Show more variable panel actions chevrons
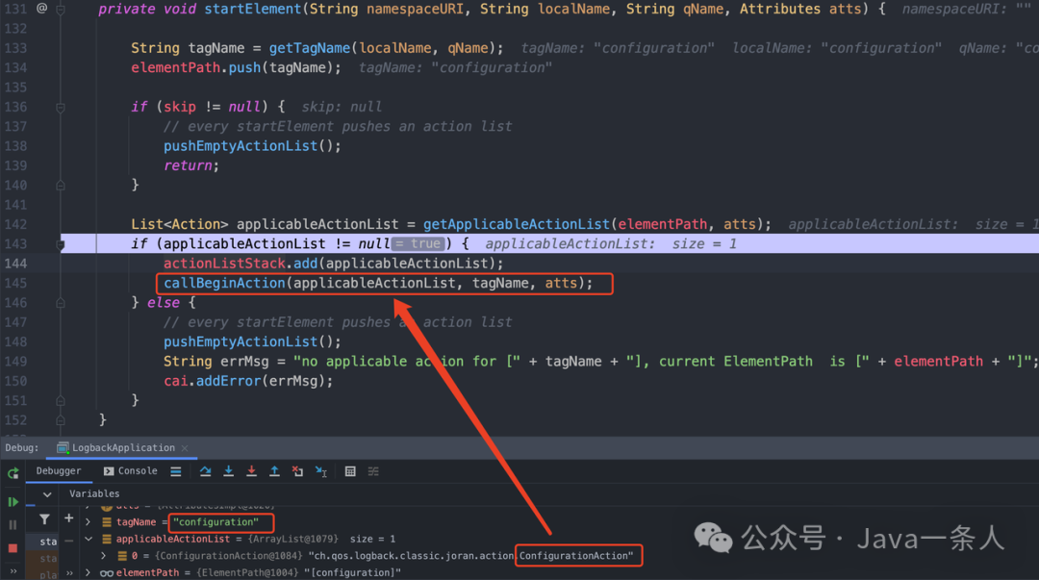 tap(69, 572)
